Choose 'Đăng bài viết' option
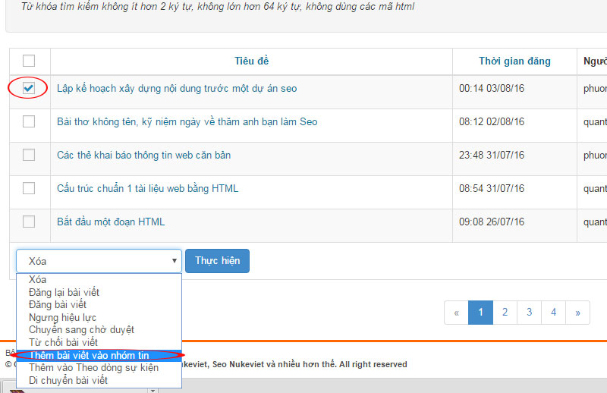The height and width of the screenshot is (393, 607). click(99, 305)
